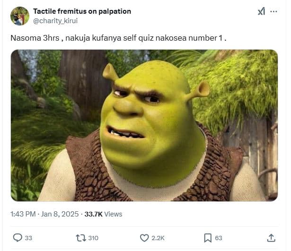The image size is (291, 251).
Task: Select the tweet text about self quiz
Action: click(118, 38)
